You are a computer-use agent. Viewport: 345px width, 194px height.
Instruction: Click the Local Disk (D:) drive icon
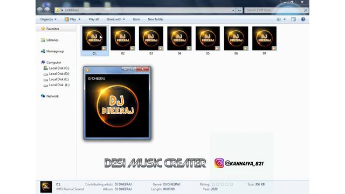46,74
